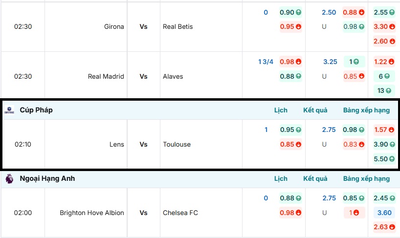
Task: Select the Chelsea FC team name
Action: click(x=180, y=213)
